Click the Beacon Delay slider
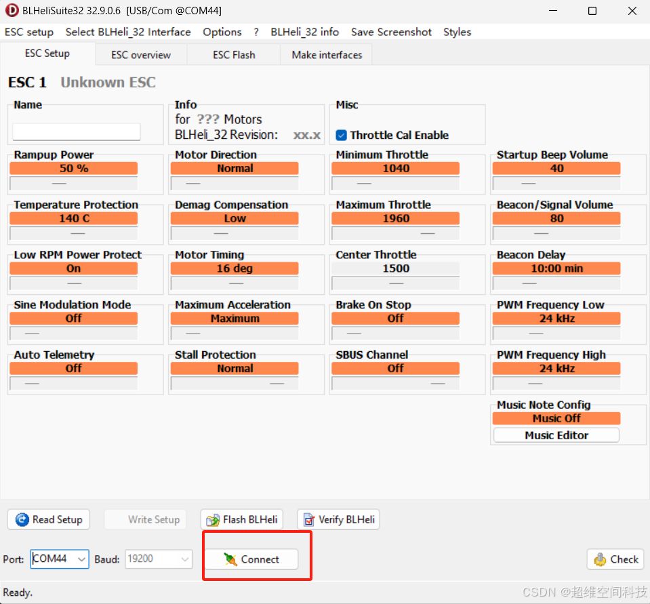Viewport: 650px width, 604px height. pos(556,283)
